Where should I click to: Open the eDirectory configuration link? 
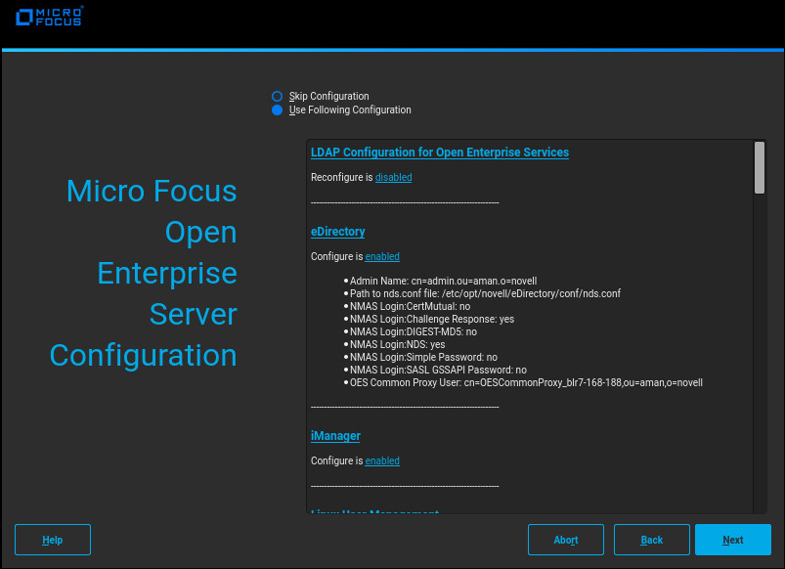tap(338, 232)
